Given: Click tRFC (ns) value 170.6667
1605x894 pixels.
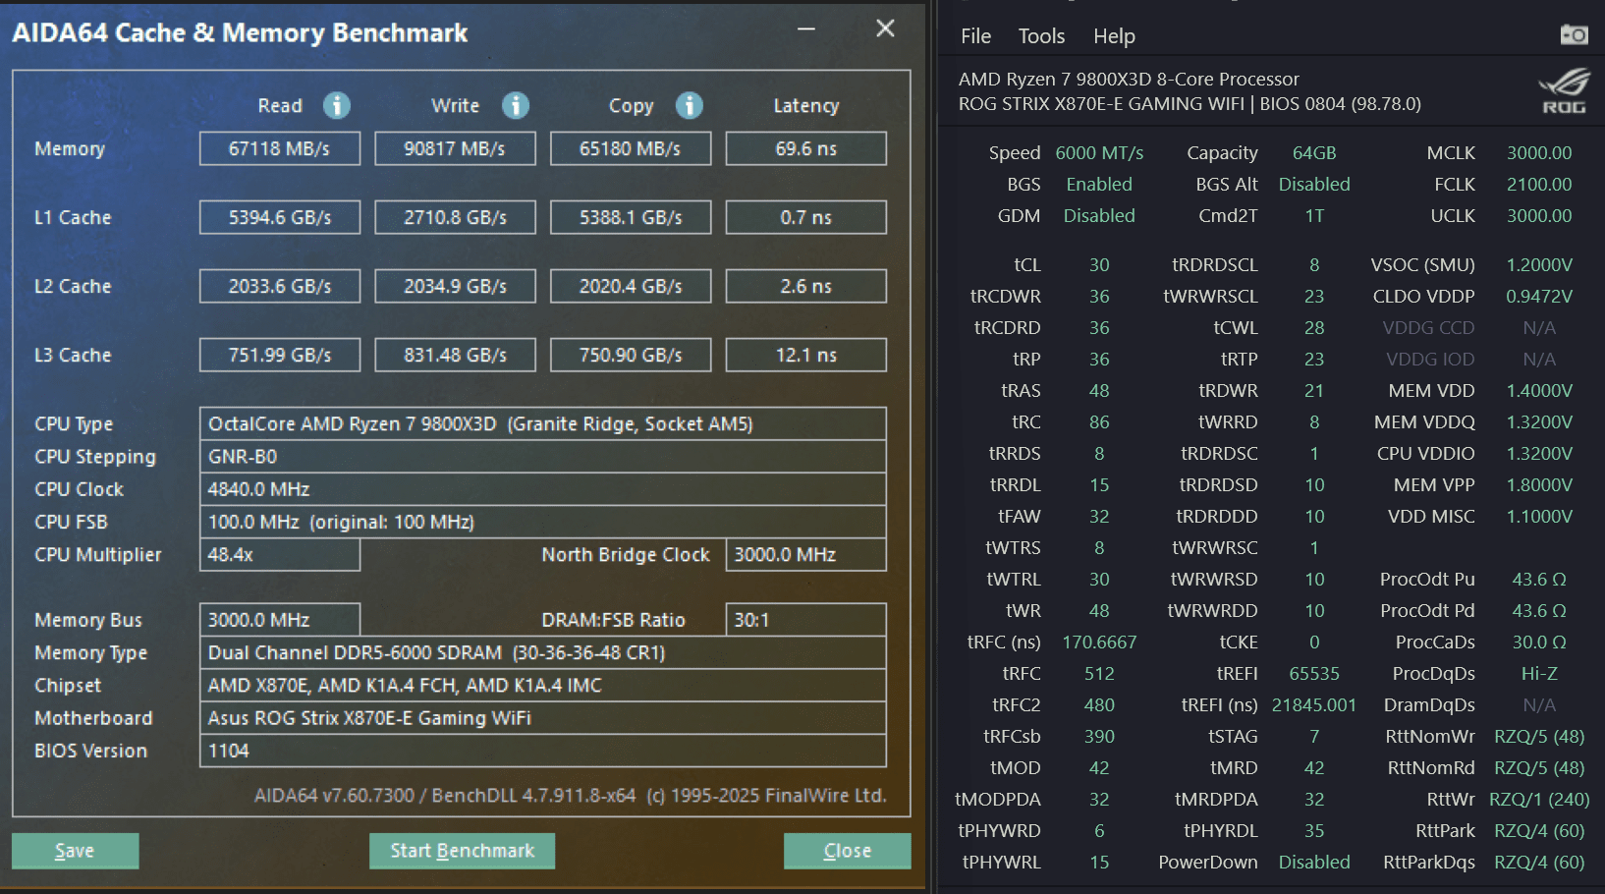Looking at the screenshot, I should point(1099,643).
